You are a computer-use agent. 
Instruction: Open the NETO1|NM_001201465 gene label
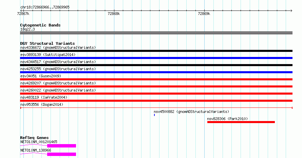point(39,142)
